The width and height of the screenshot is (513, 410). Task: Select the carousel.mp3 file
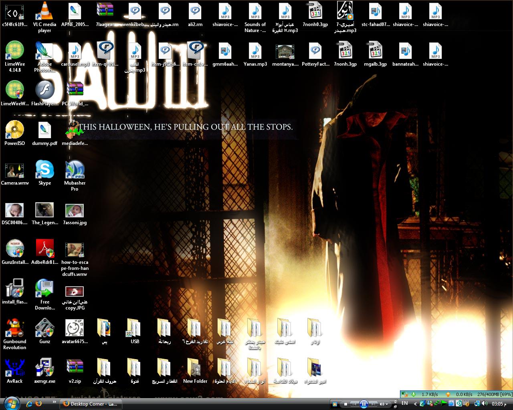(x=75, y=54)
